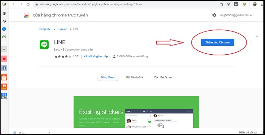Open the game controller sidebar icon

point(4,37)
